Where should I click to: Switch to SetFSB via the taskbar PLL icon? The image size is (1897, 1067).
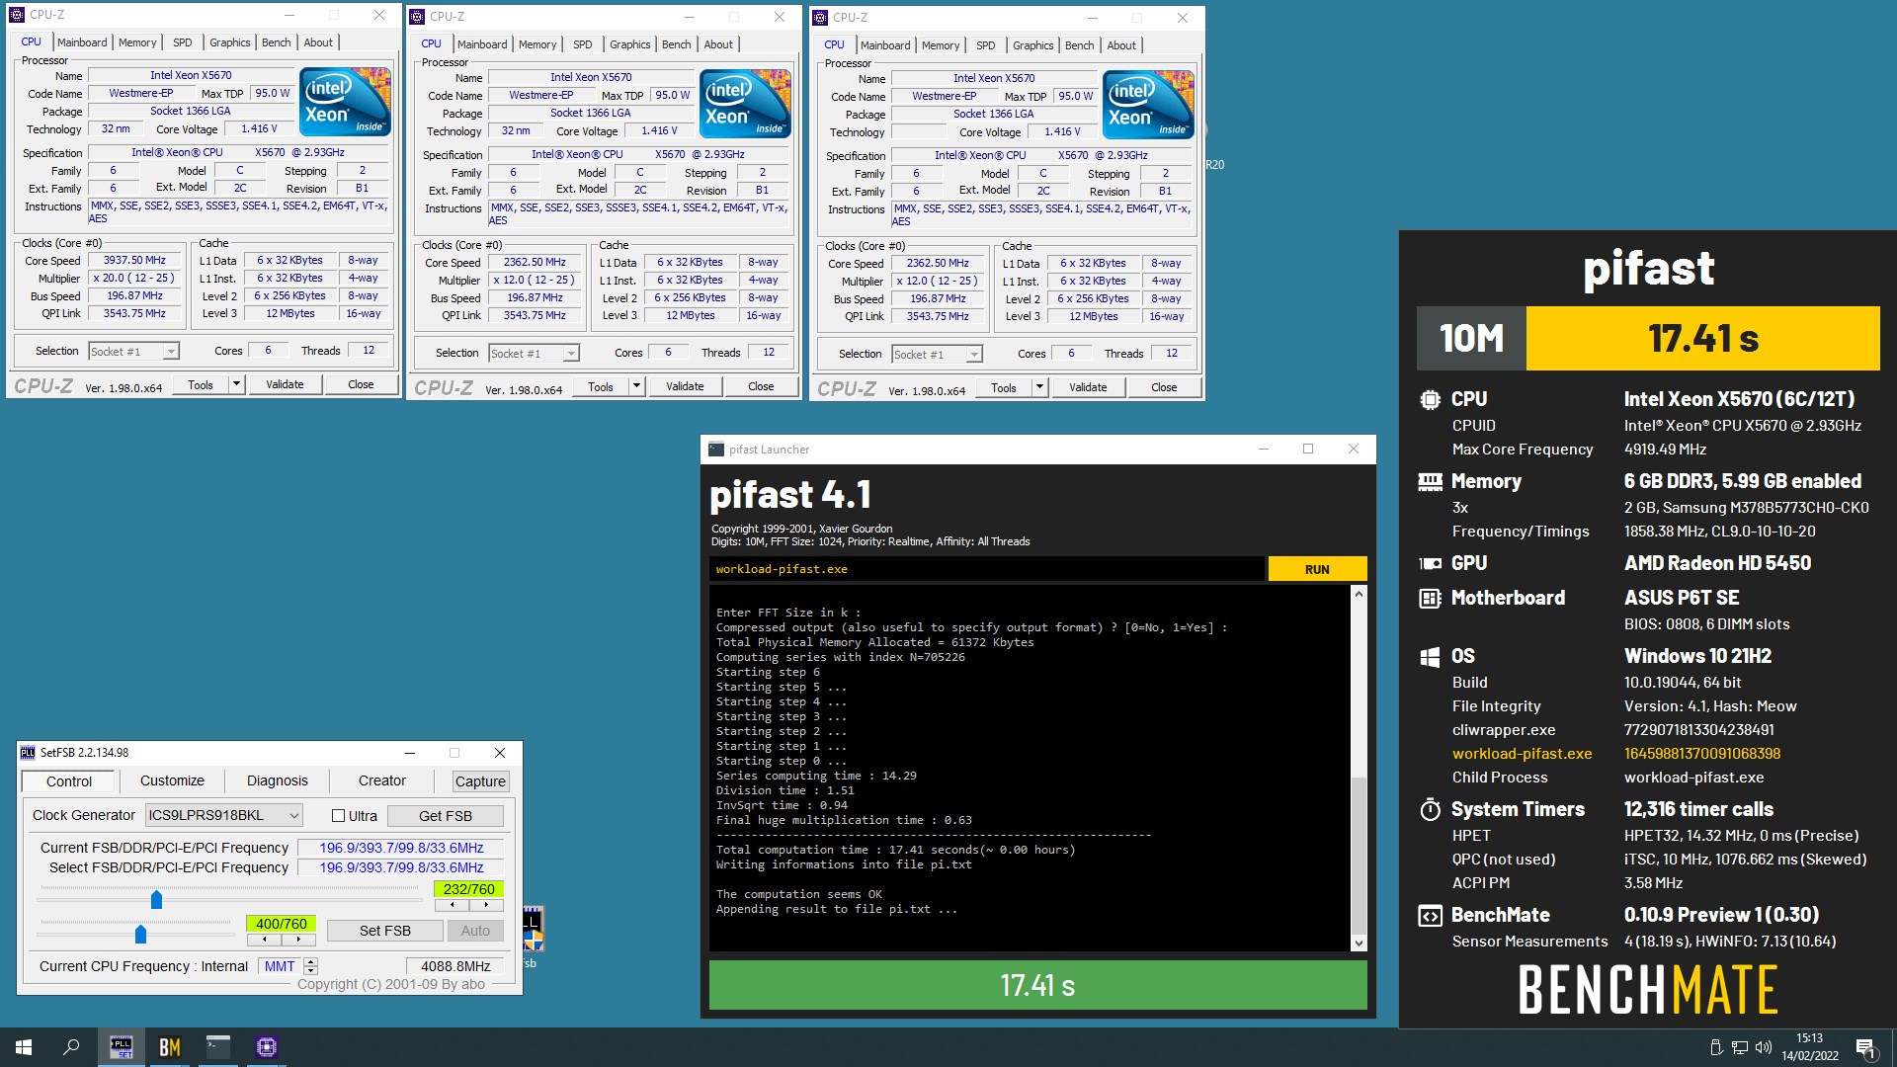point(121,1047)
